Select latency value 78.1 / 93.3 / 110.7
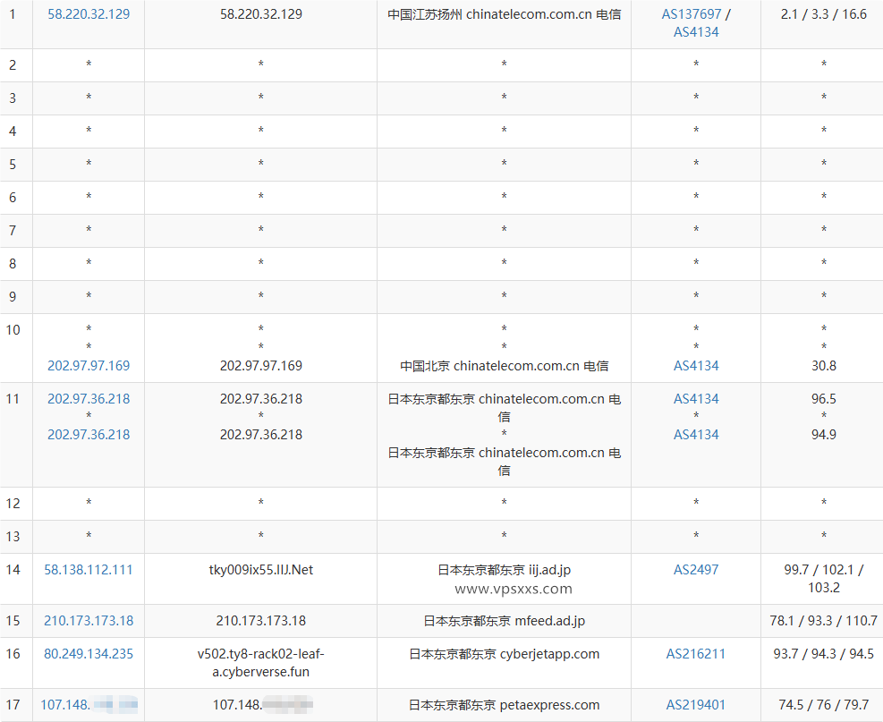The width and height of the screenshot is (883, 722). (823, 621)
